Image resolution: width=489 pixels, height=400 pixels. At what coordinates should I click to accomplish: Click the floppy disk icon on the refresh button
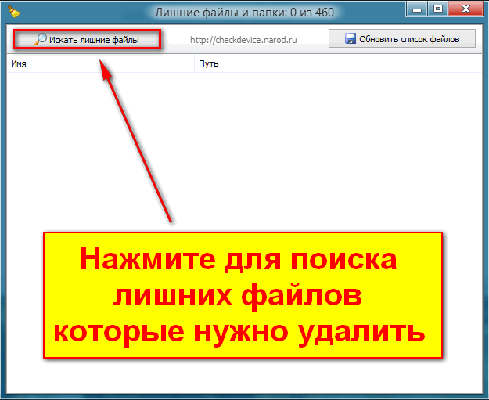coord(351,38)
